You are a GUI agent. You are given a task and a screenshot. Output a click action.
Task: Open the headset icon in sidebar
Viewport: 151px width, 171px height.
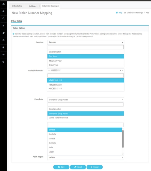coord(3,40)
